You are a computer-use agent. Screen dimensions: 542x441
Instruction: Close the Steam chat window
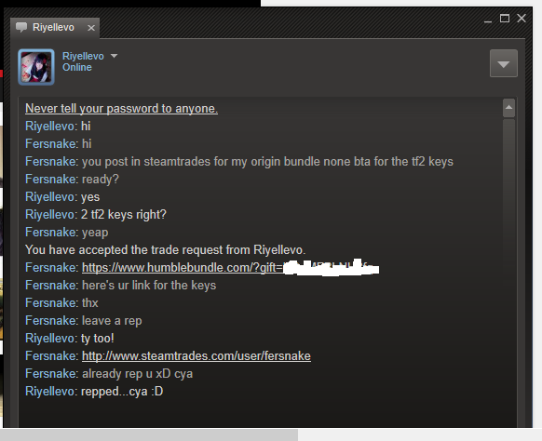tap(522, 19)
